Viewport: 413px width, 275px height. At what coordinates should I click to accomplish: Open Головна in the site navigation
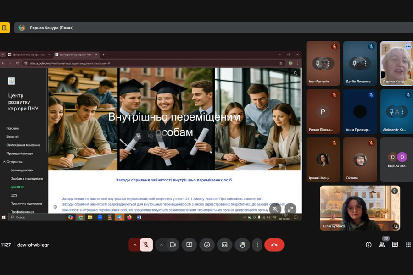click(x=13, y=128)
